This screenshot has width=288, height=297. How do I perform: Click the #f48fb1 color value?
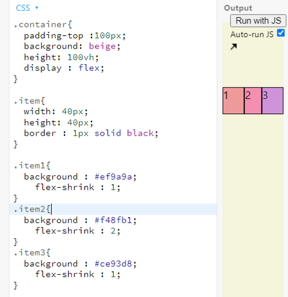pyautogui.click(x=113, y=220)
